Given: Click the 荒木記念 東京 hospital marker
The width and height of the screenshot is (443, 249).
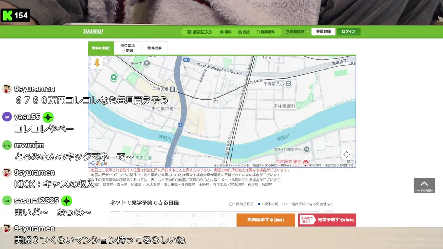Looking at the screenshot, I should [x=306, y=163].
